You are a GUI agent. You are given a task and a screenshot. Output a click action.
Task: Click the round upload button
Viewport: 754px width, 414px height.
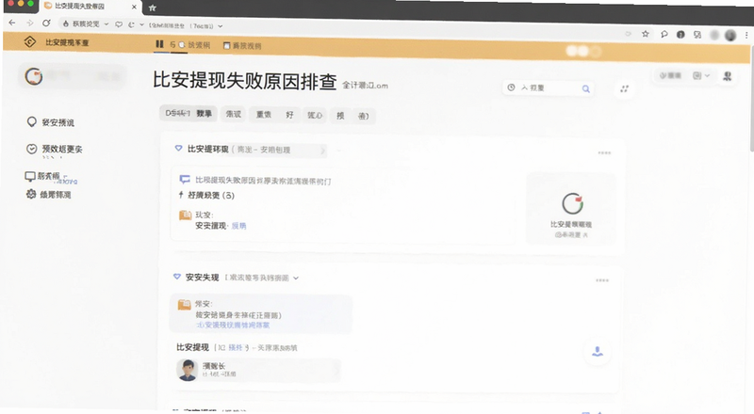598,352
